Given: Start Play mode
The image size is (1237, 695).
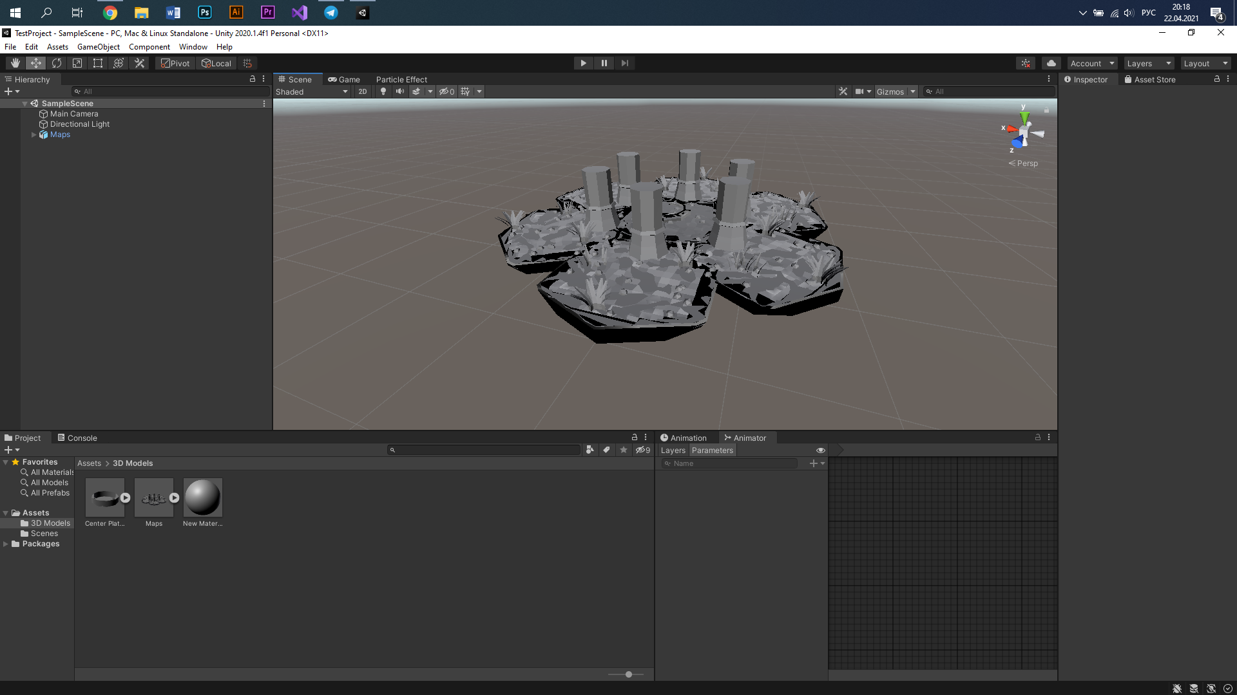Looking at the screenshot, I should (583, 63).
